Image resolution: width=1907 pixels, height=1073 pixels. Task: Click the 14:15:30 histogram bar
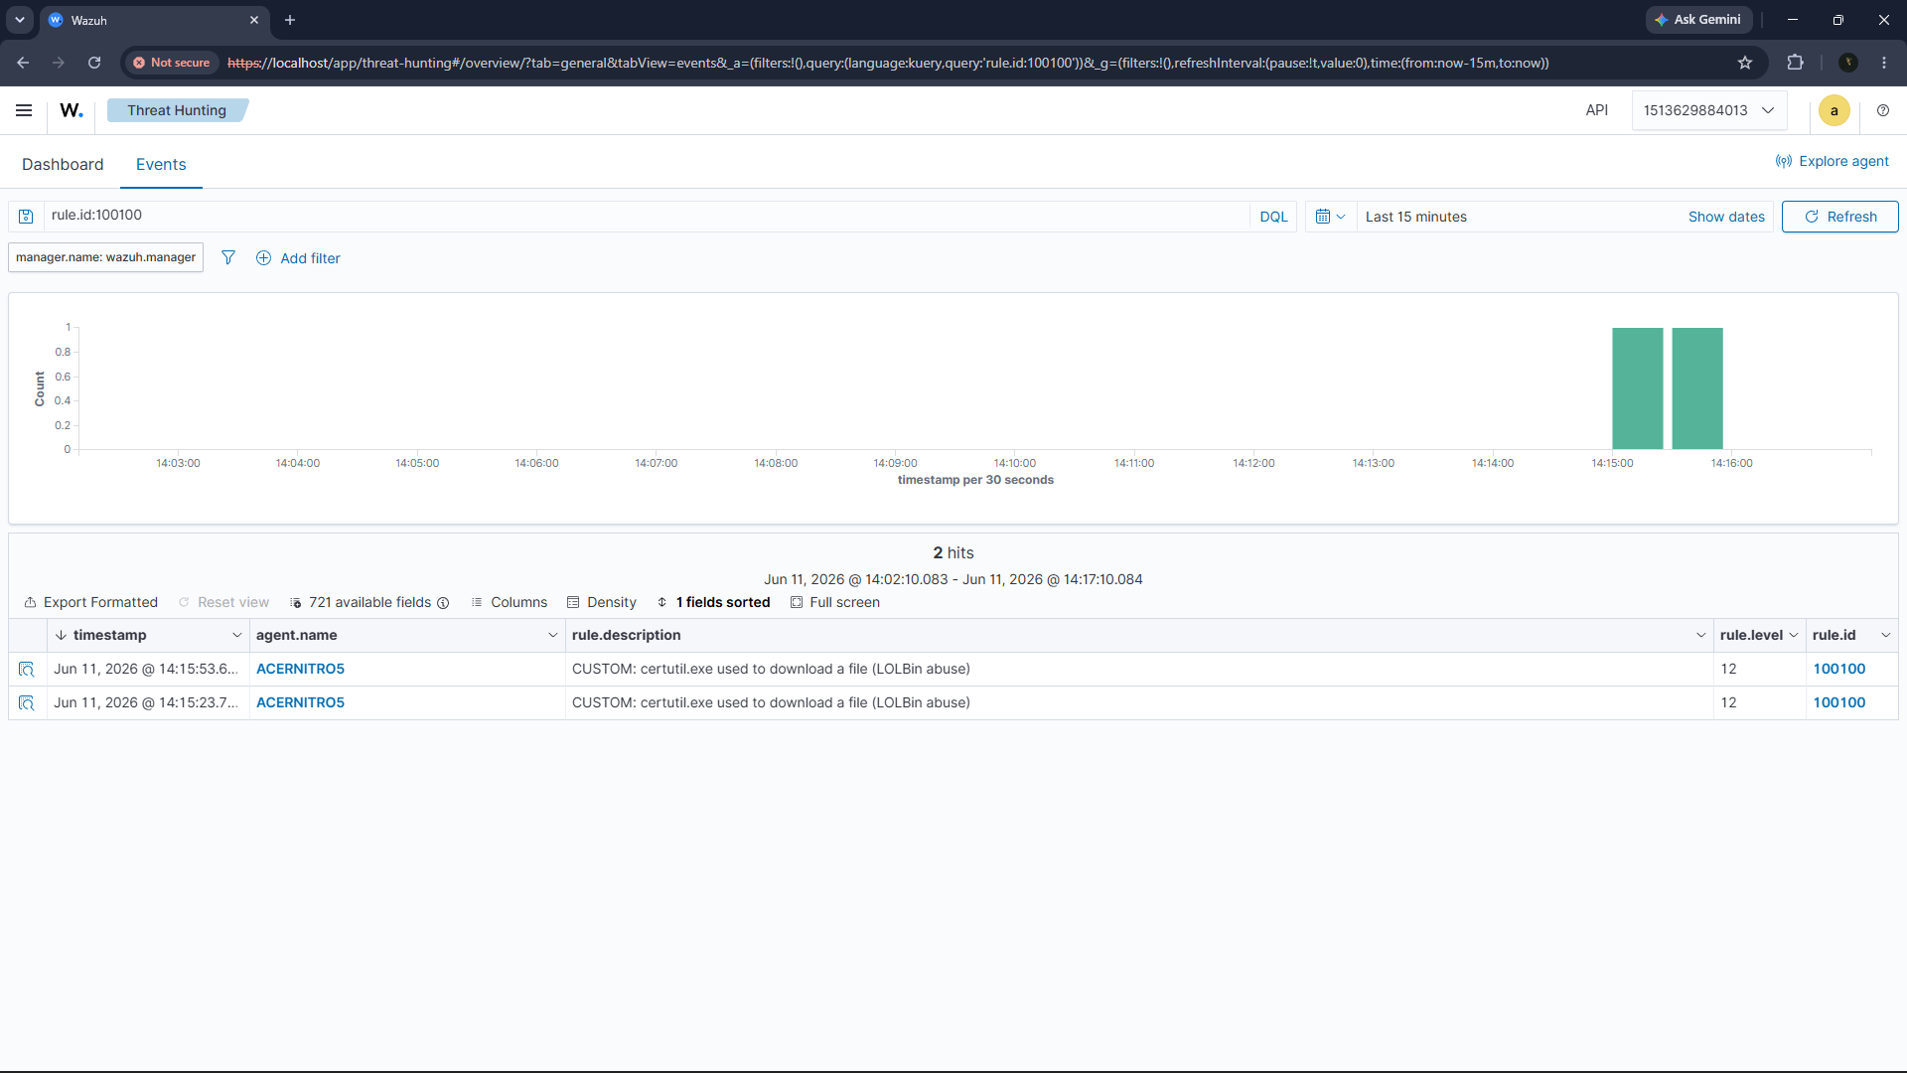(1696, 388)
